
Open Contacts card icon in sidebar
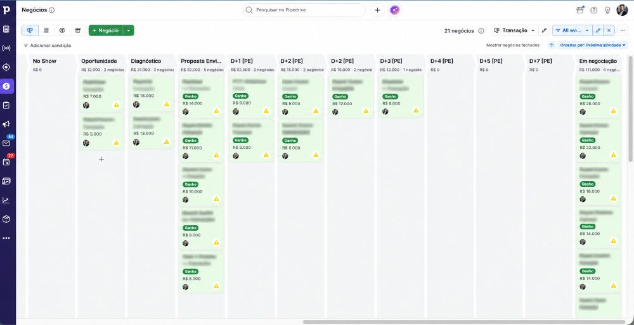pyautogui.click(x=6, y=181)
